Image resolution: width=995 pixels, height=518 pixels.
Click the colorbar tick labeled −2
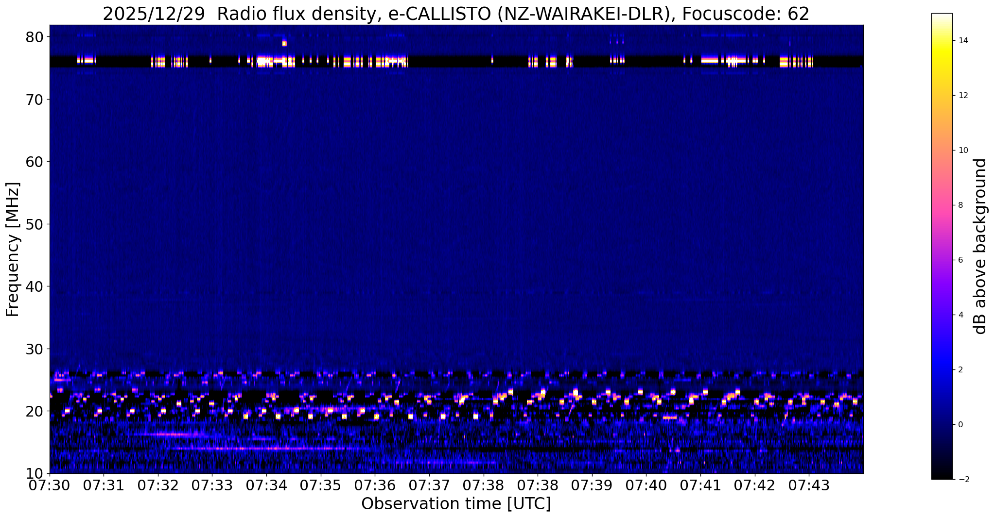coord(962,480)
